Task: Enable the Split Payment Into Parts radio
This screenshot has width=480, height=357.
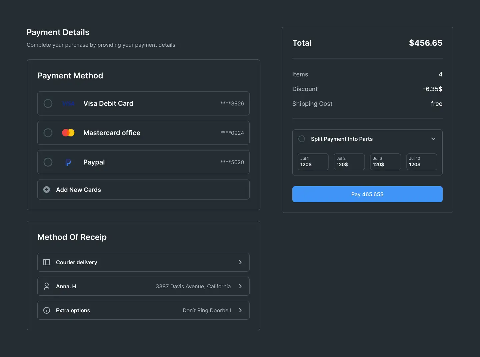Action: click(302, 139)
